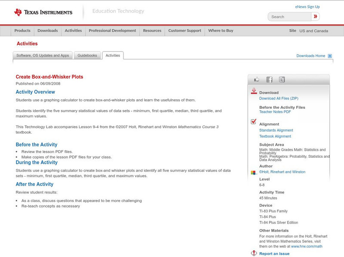Open the Standards Alignment link
344x257 pixels.
click(x=276, y=130)
